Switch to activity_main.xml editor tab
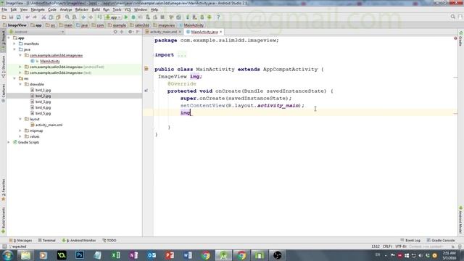The width and height of the screenshot is (464, 261). click(162, 32)
